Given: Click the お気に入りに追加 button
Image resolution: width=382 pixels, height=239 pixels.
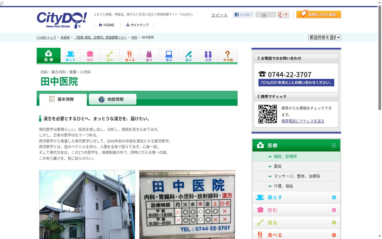Looking at the screenshot, I should tap(319, 14).
